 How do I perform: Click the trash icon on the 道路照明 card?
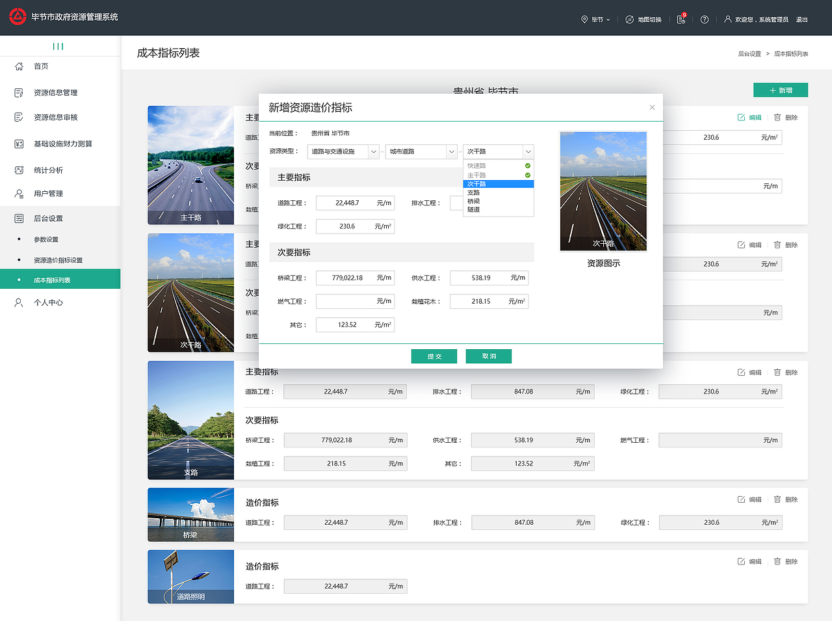tap(777, 561)
